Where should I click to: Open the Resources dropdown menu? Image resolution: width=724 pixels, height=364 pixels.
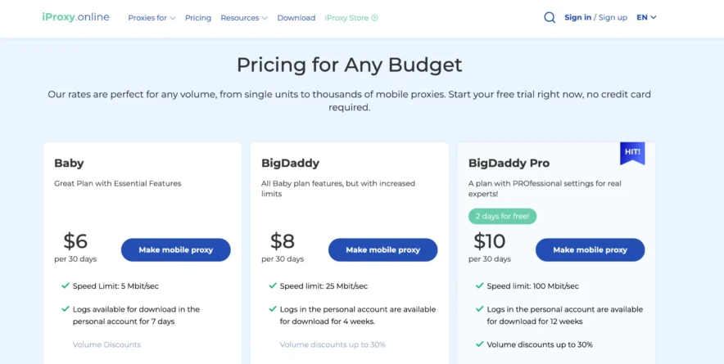click(x=243, y=18)
